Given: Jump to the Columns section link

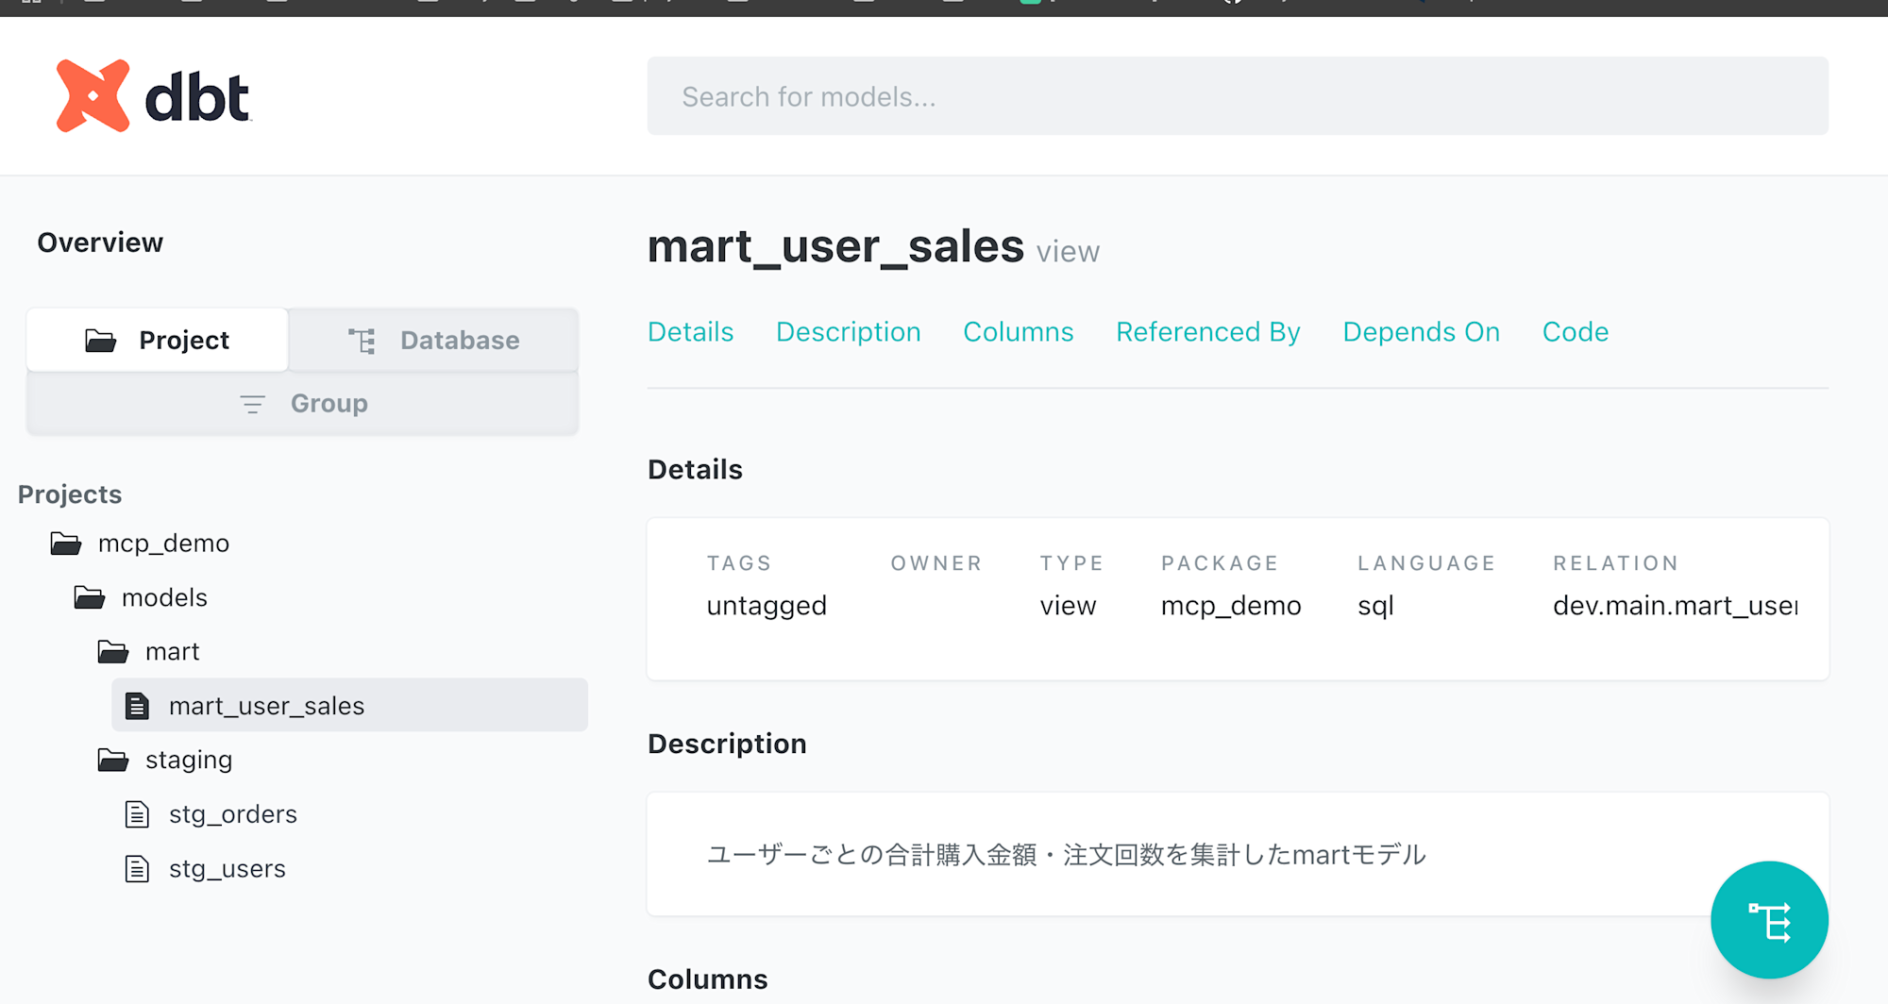Looking at the screenshot, I should tap(1018, 332).
